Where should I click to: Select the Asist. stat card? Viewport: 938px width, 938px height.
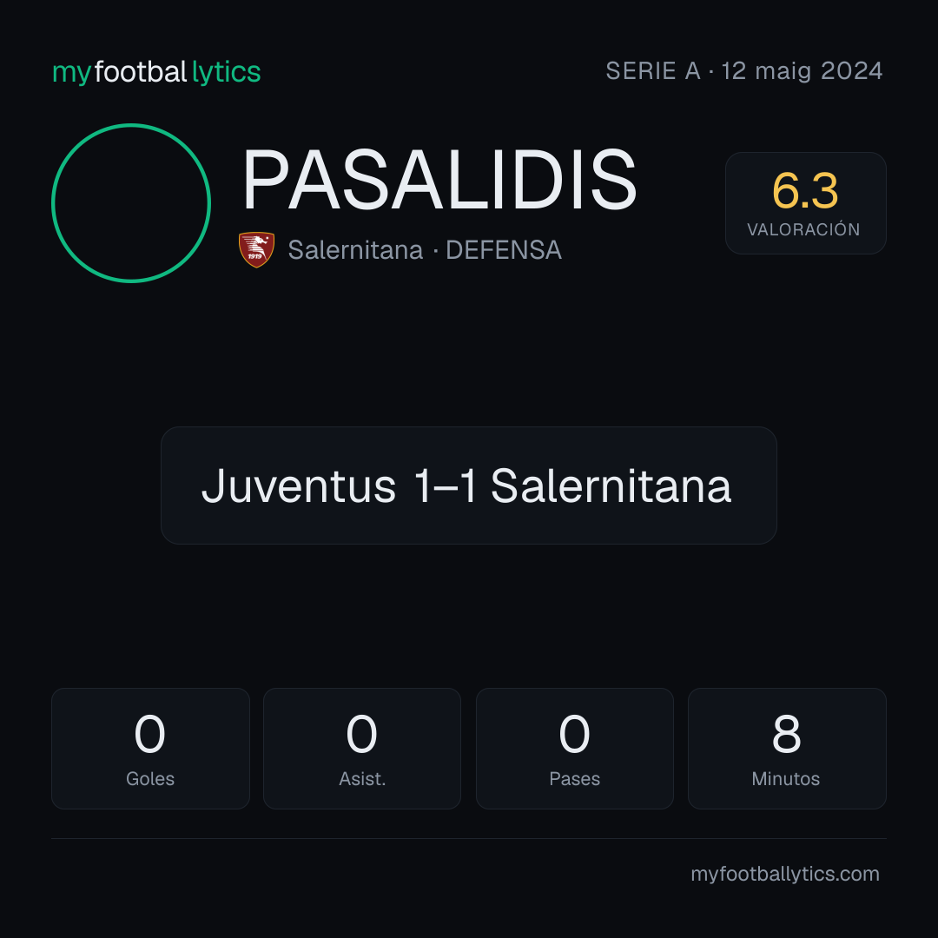pyautogui.click(x=362, y=749)
